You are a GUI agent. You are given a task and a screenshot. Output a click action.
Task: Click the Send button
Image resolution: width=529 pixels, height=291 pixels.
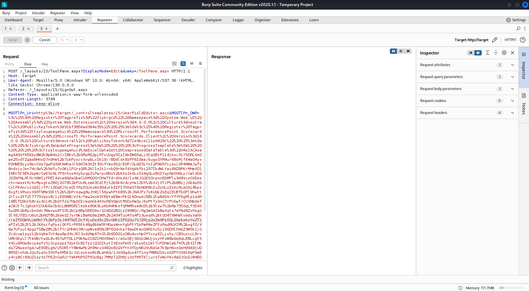pyautogui.click(x=13, y=40)
